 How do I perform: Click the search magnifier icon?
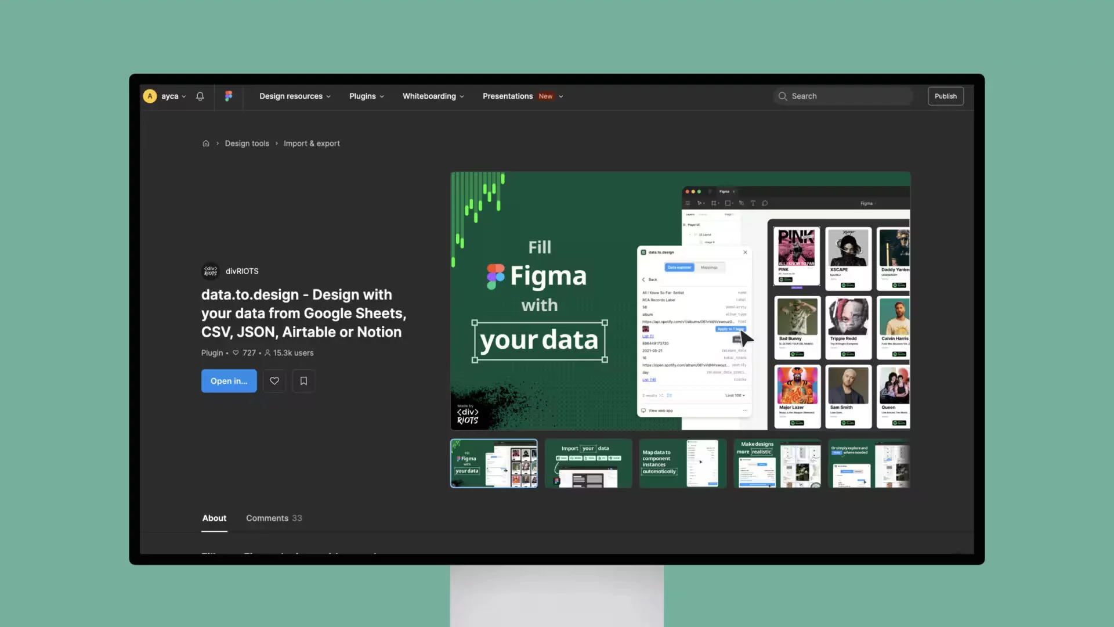pyautogui.click(x=782, y=96)
